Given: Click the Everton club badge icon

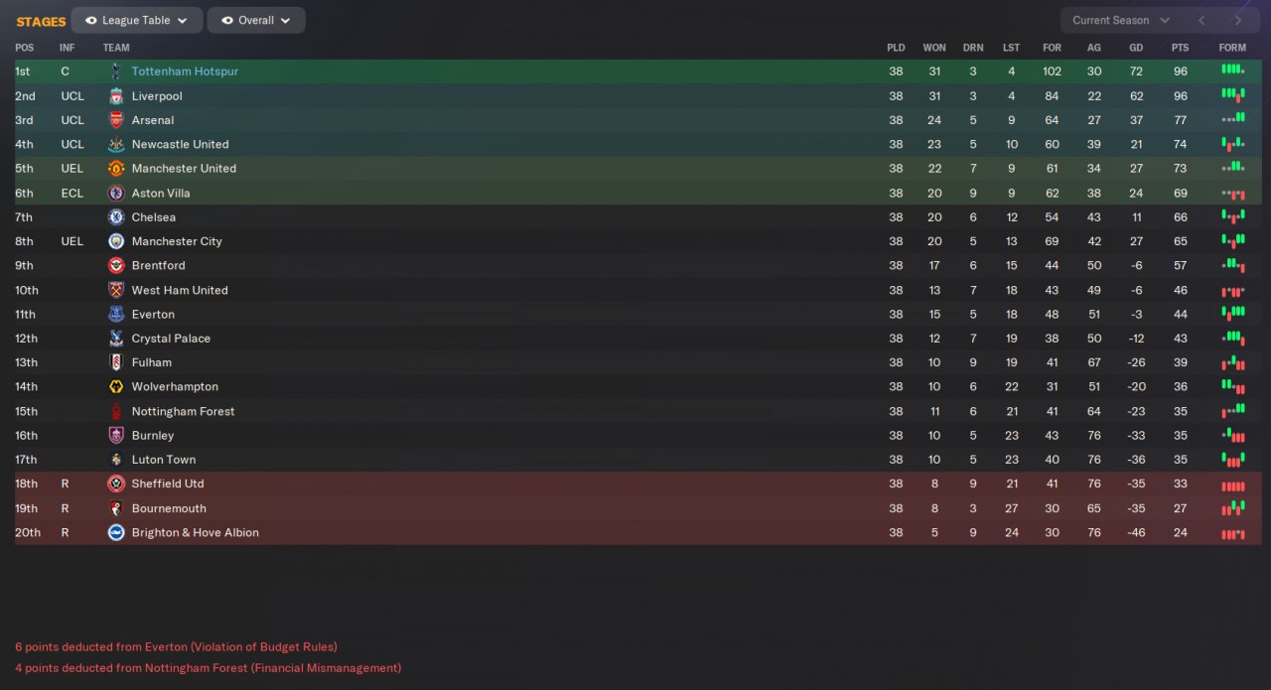Looking at the screenshot, I should click(x=116, y=315).
